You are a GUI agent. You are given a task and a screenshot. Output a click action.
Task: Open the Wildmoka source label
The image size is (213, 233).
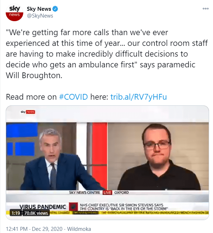pyautogui.click(x=79, y=229)
